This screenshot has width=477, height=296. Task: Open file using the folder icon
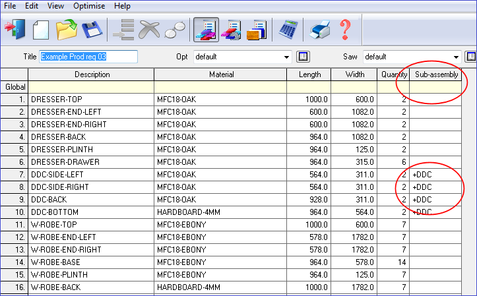[66, 30]
